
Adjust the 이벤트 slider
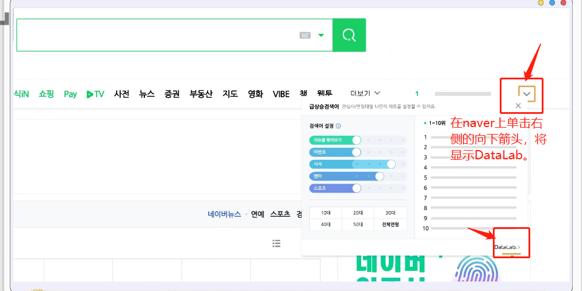(x=358, y=152)
